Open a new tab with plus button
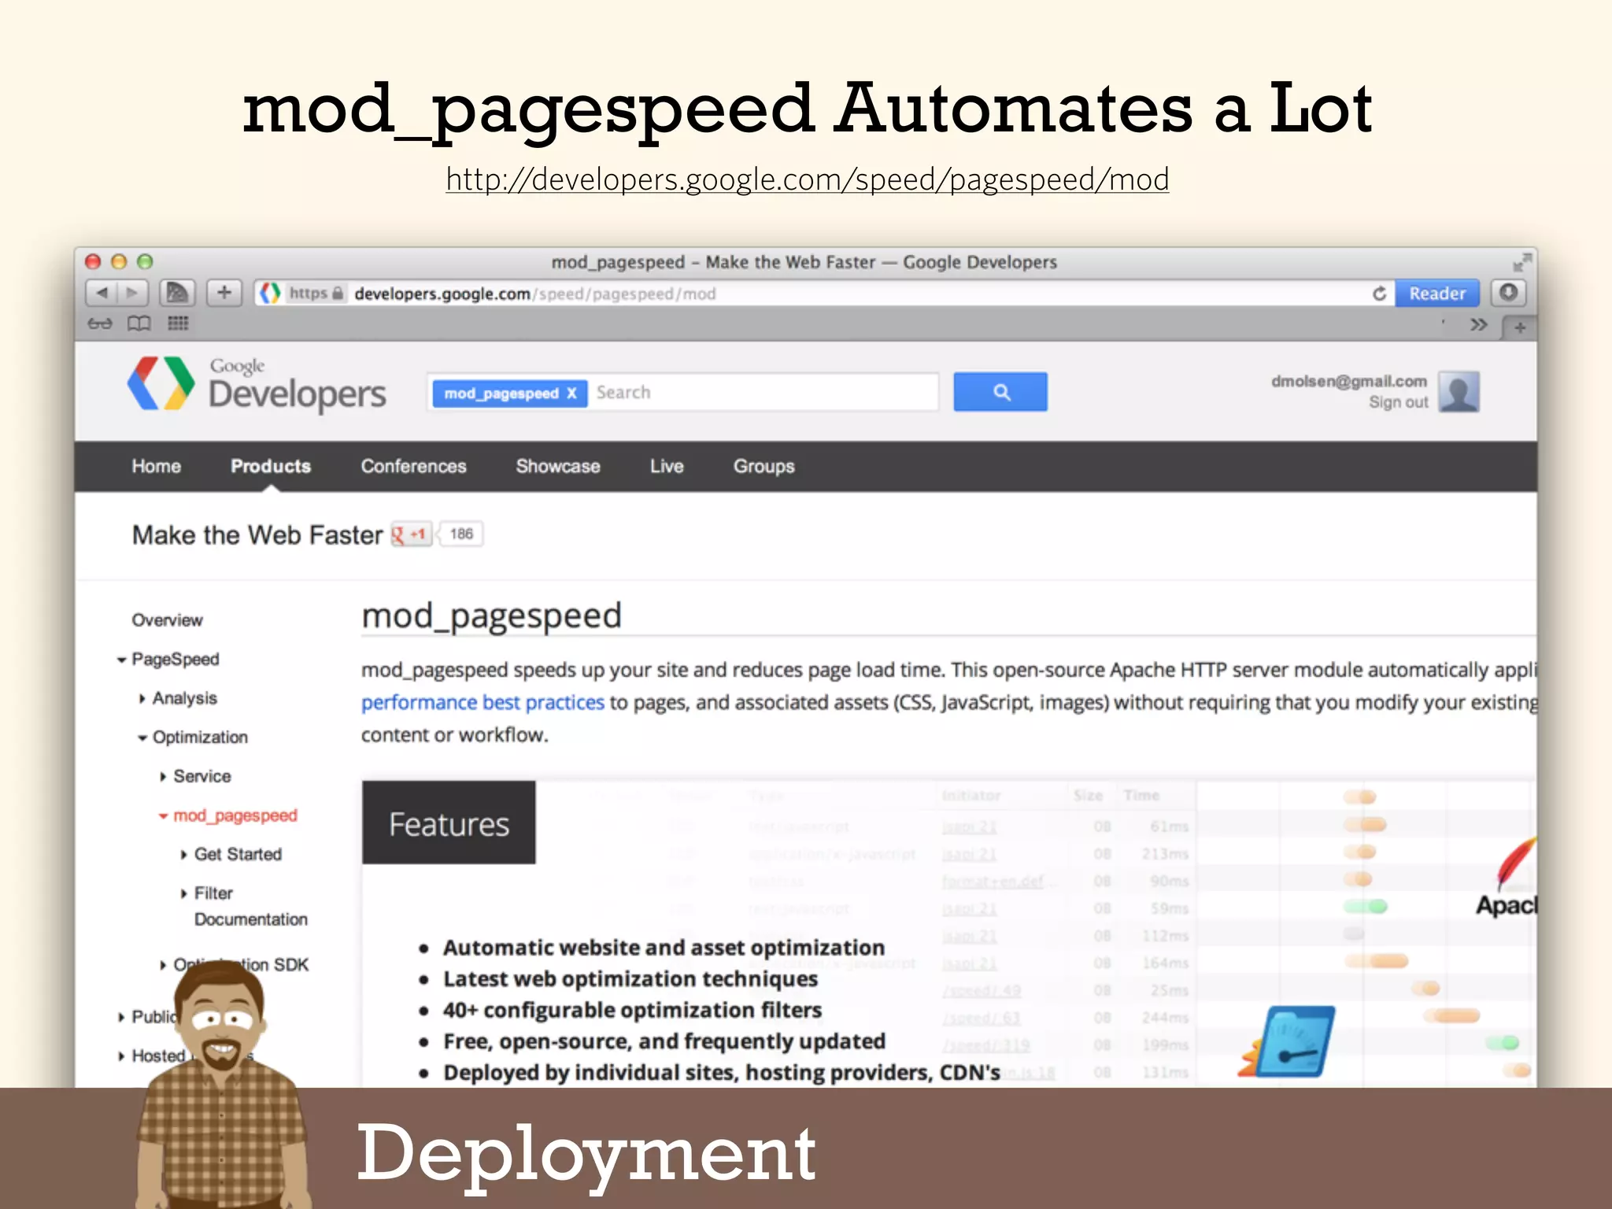The height and width of the screenshot is (1209, 1612). click(x=1519, y=327)
